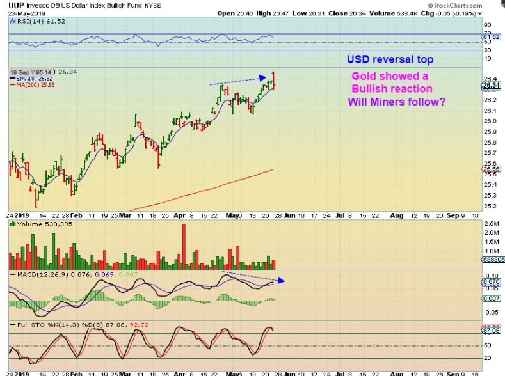505x376 pixels.
Task: Click the 'Will Miners follow?' annotation text
Action: [396, 102]
